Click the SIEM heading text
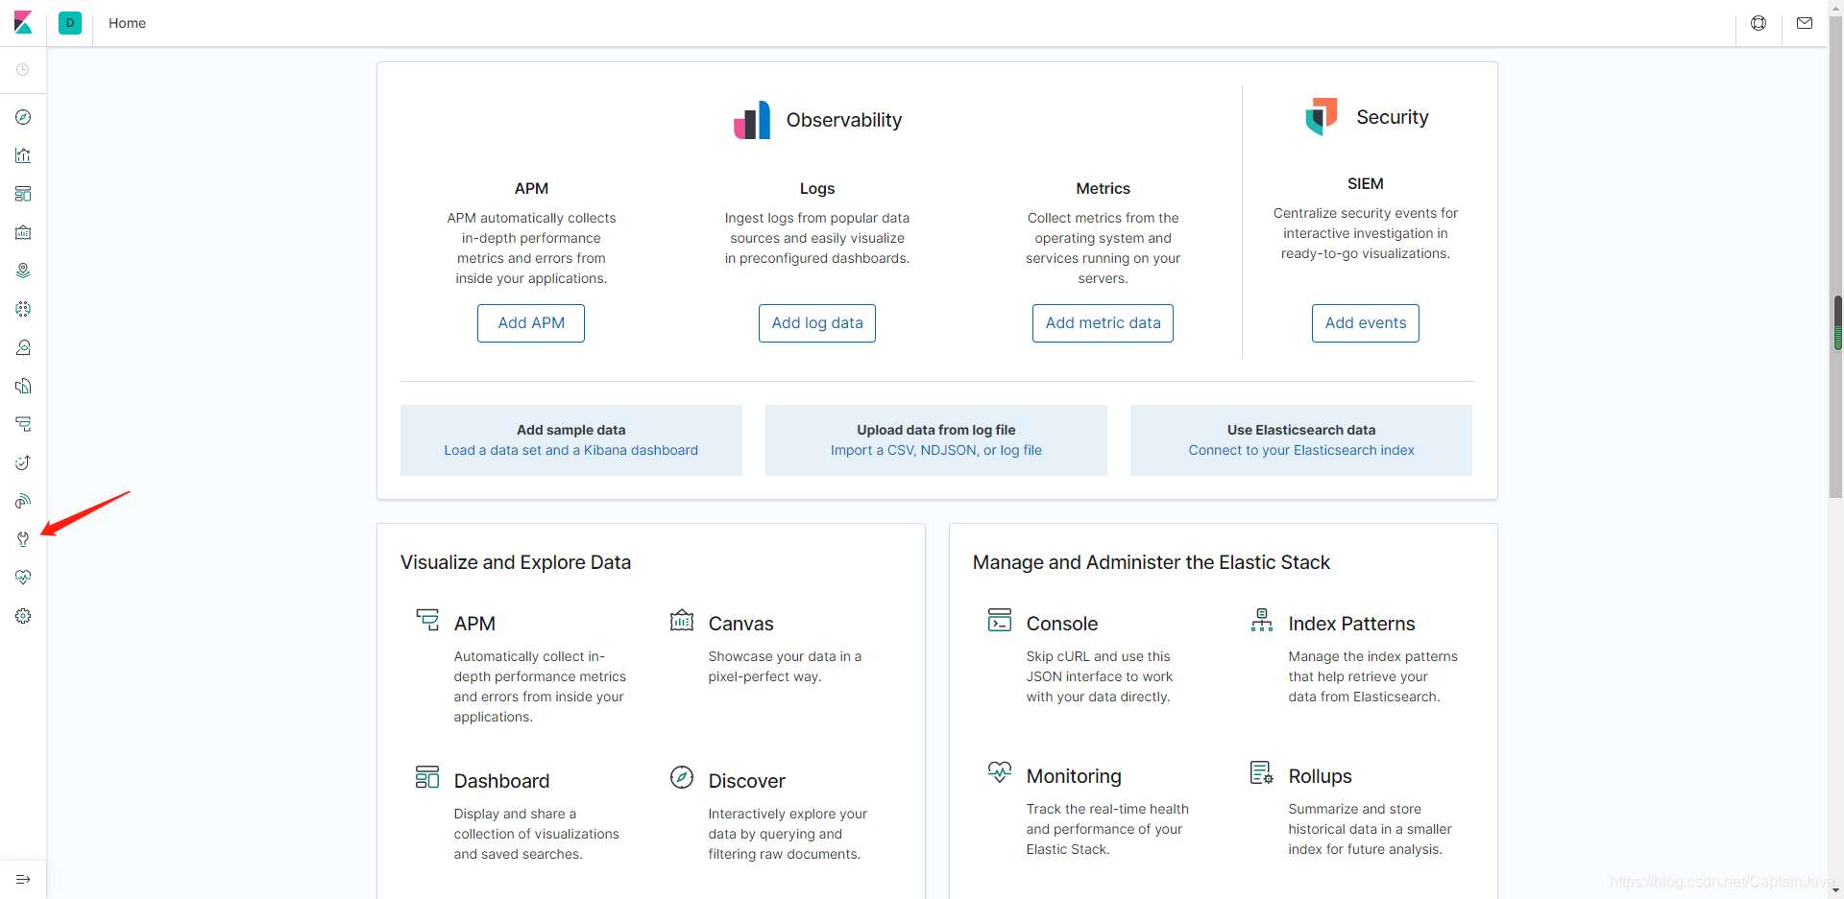 pyautogui.click(x=1366, y=184)
